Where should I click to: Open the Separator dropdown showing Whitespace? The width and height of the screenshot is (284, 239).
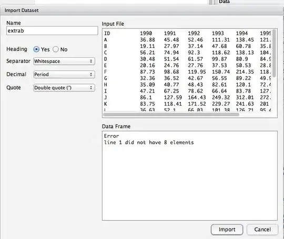[64, 61]
